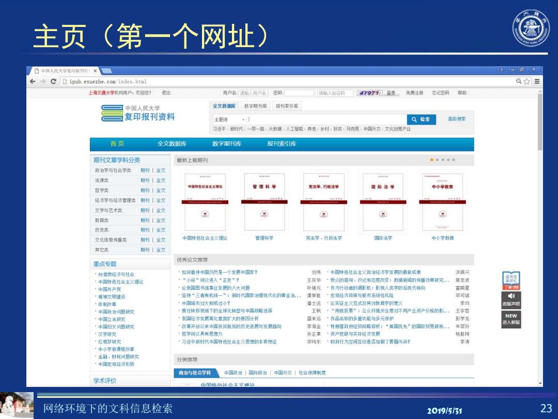Click the captcha image 47971

tap(369, 93)
